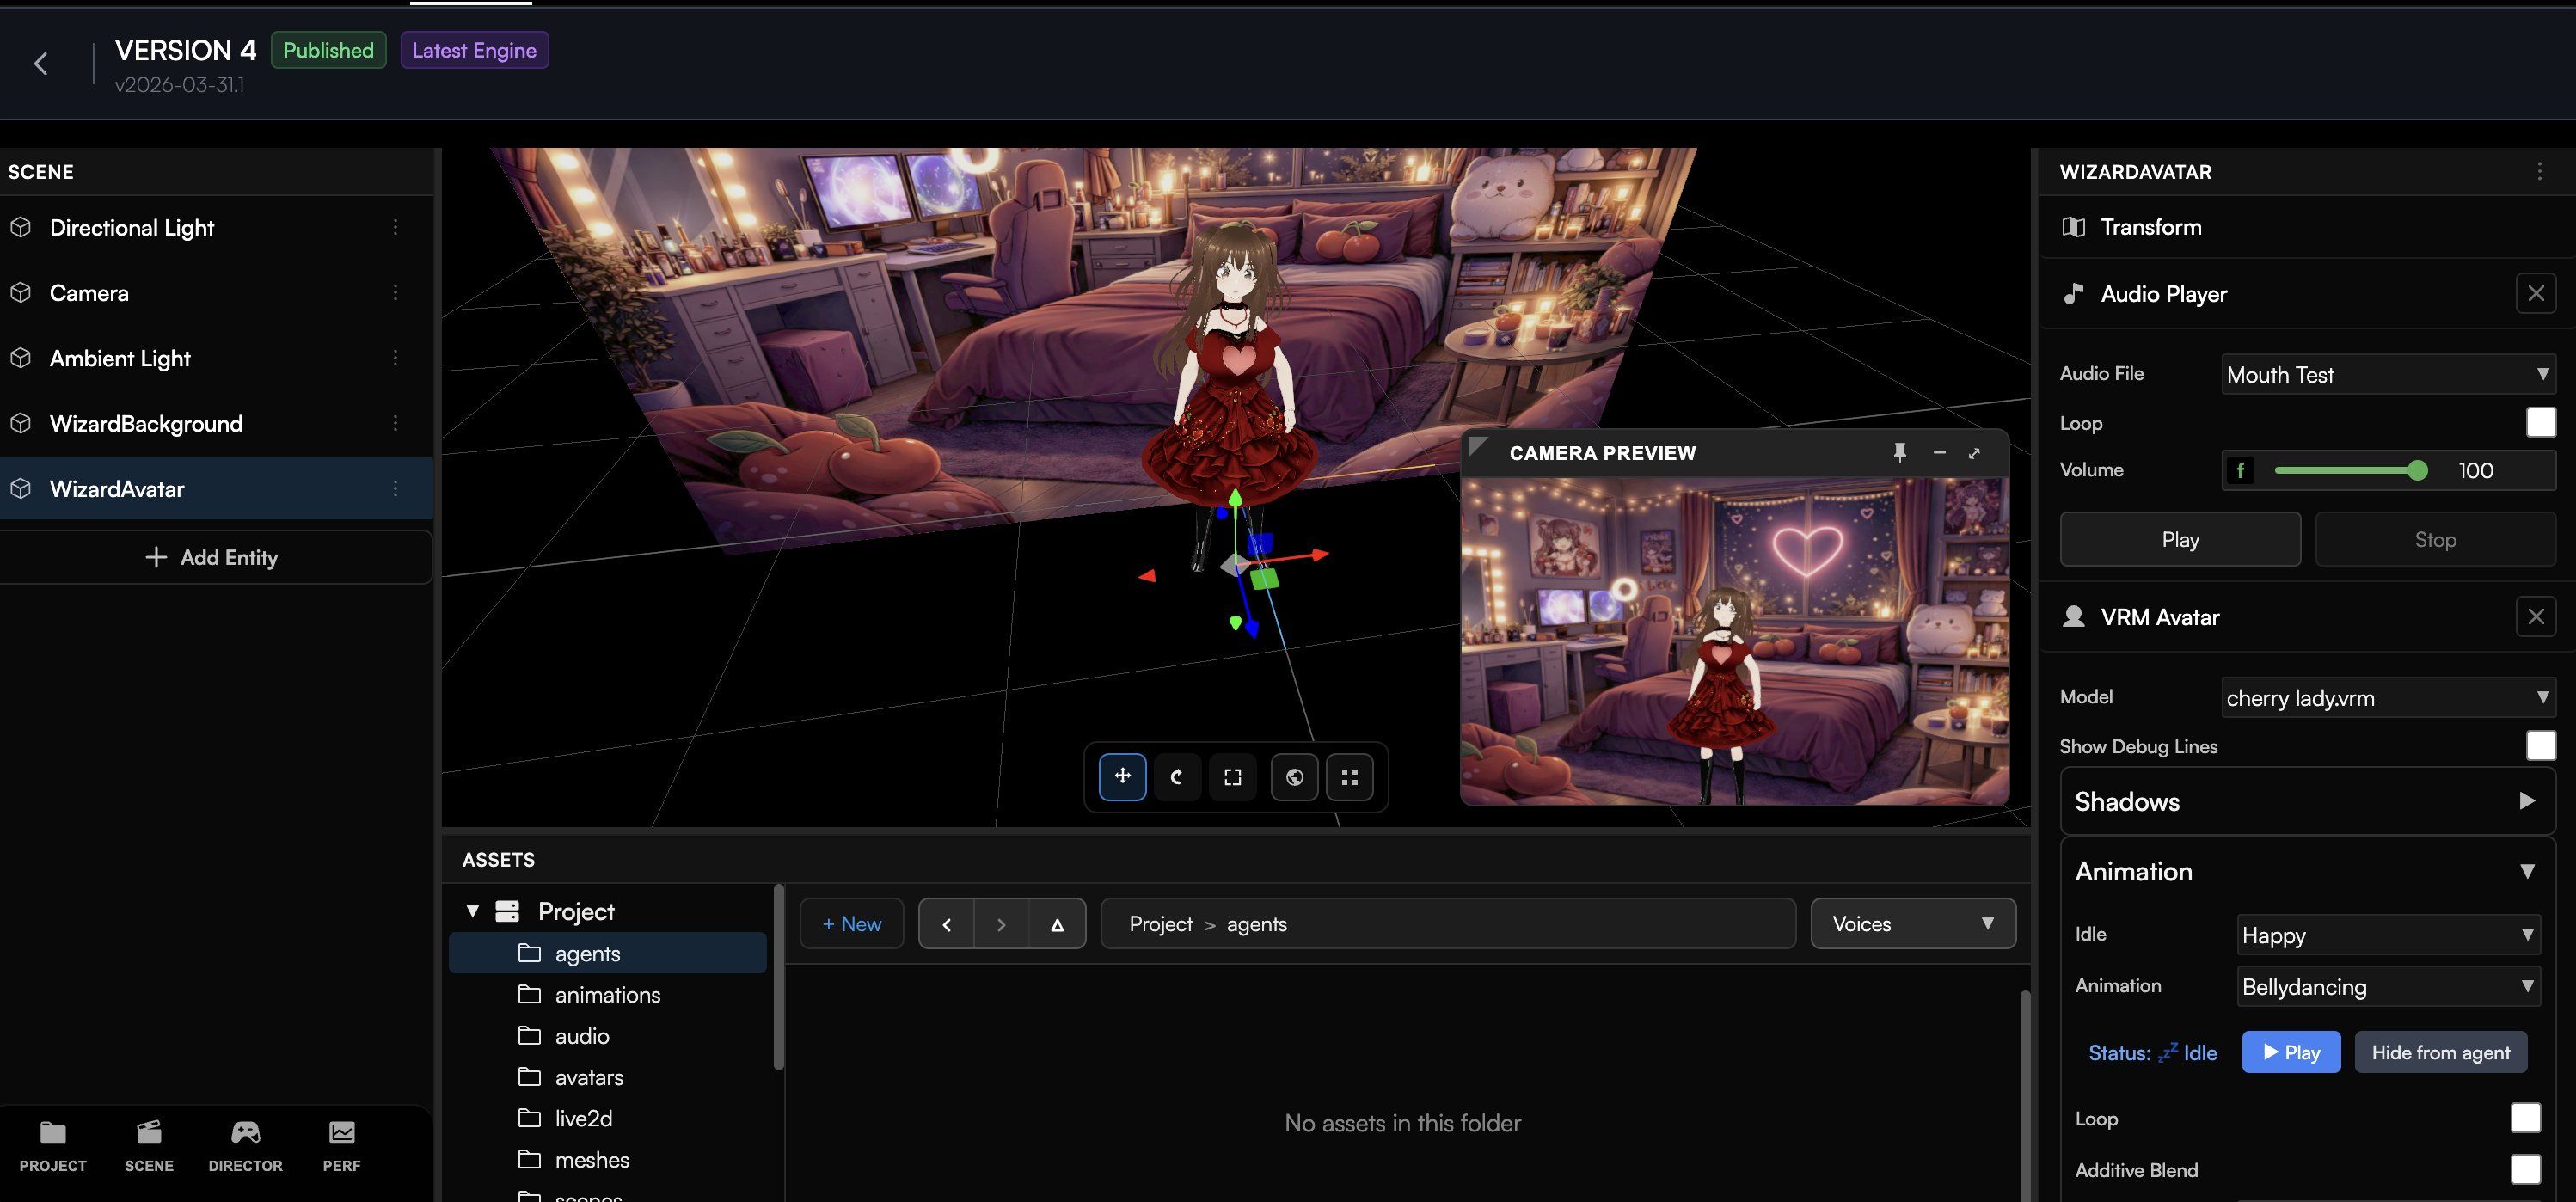Select the scale gizmo tool
The width and height of the screenshot is (2576, 1202).
[x=1232, y=777]
